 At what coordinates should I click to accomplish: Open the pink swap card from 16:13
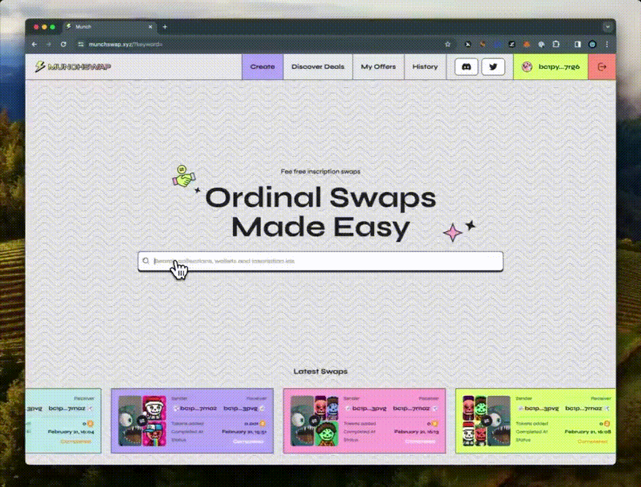tap(365, 421)
